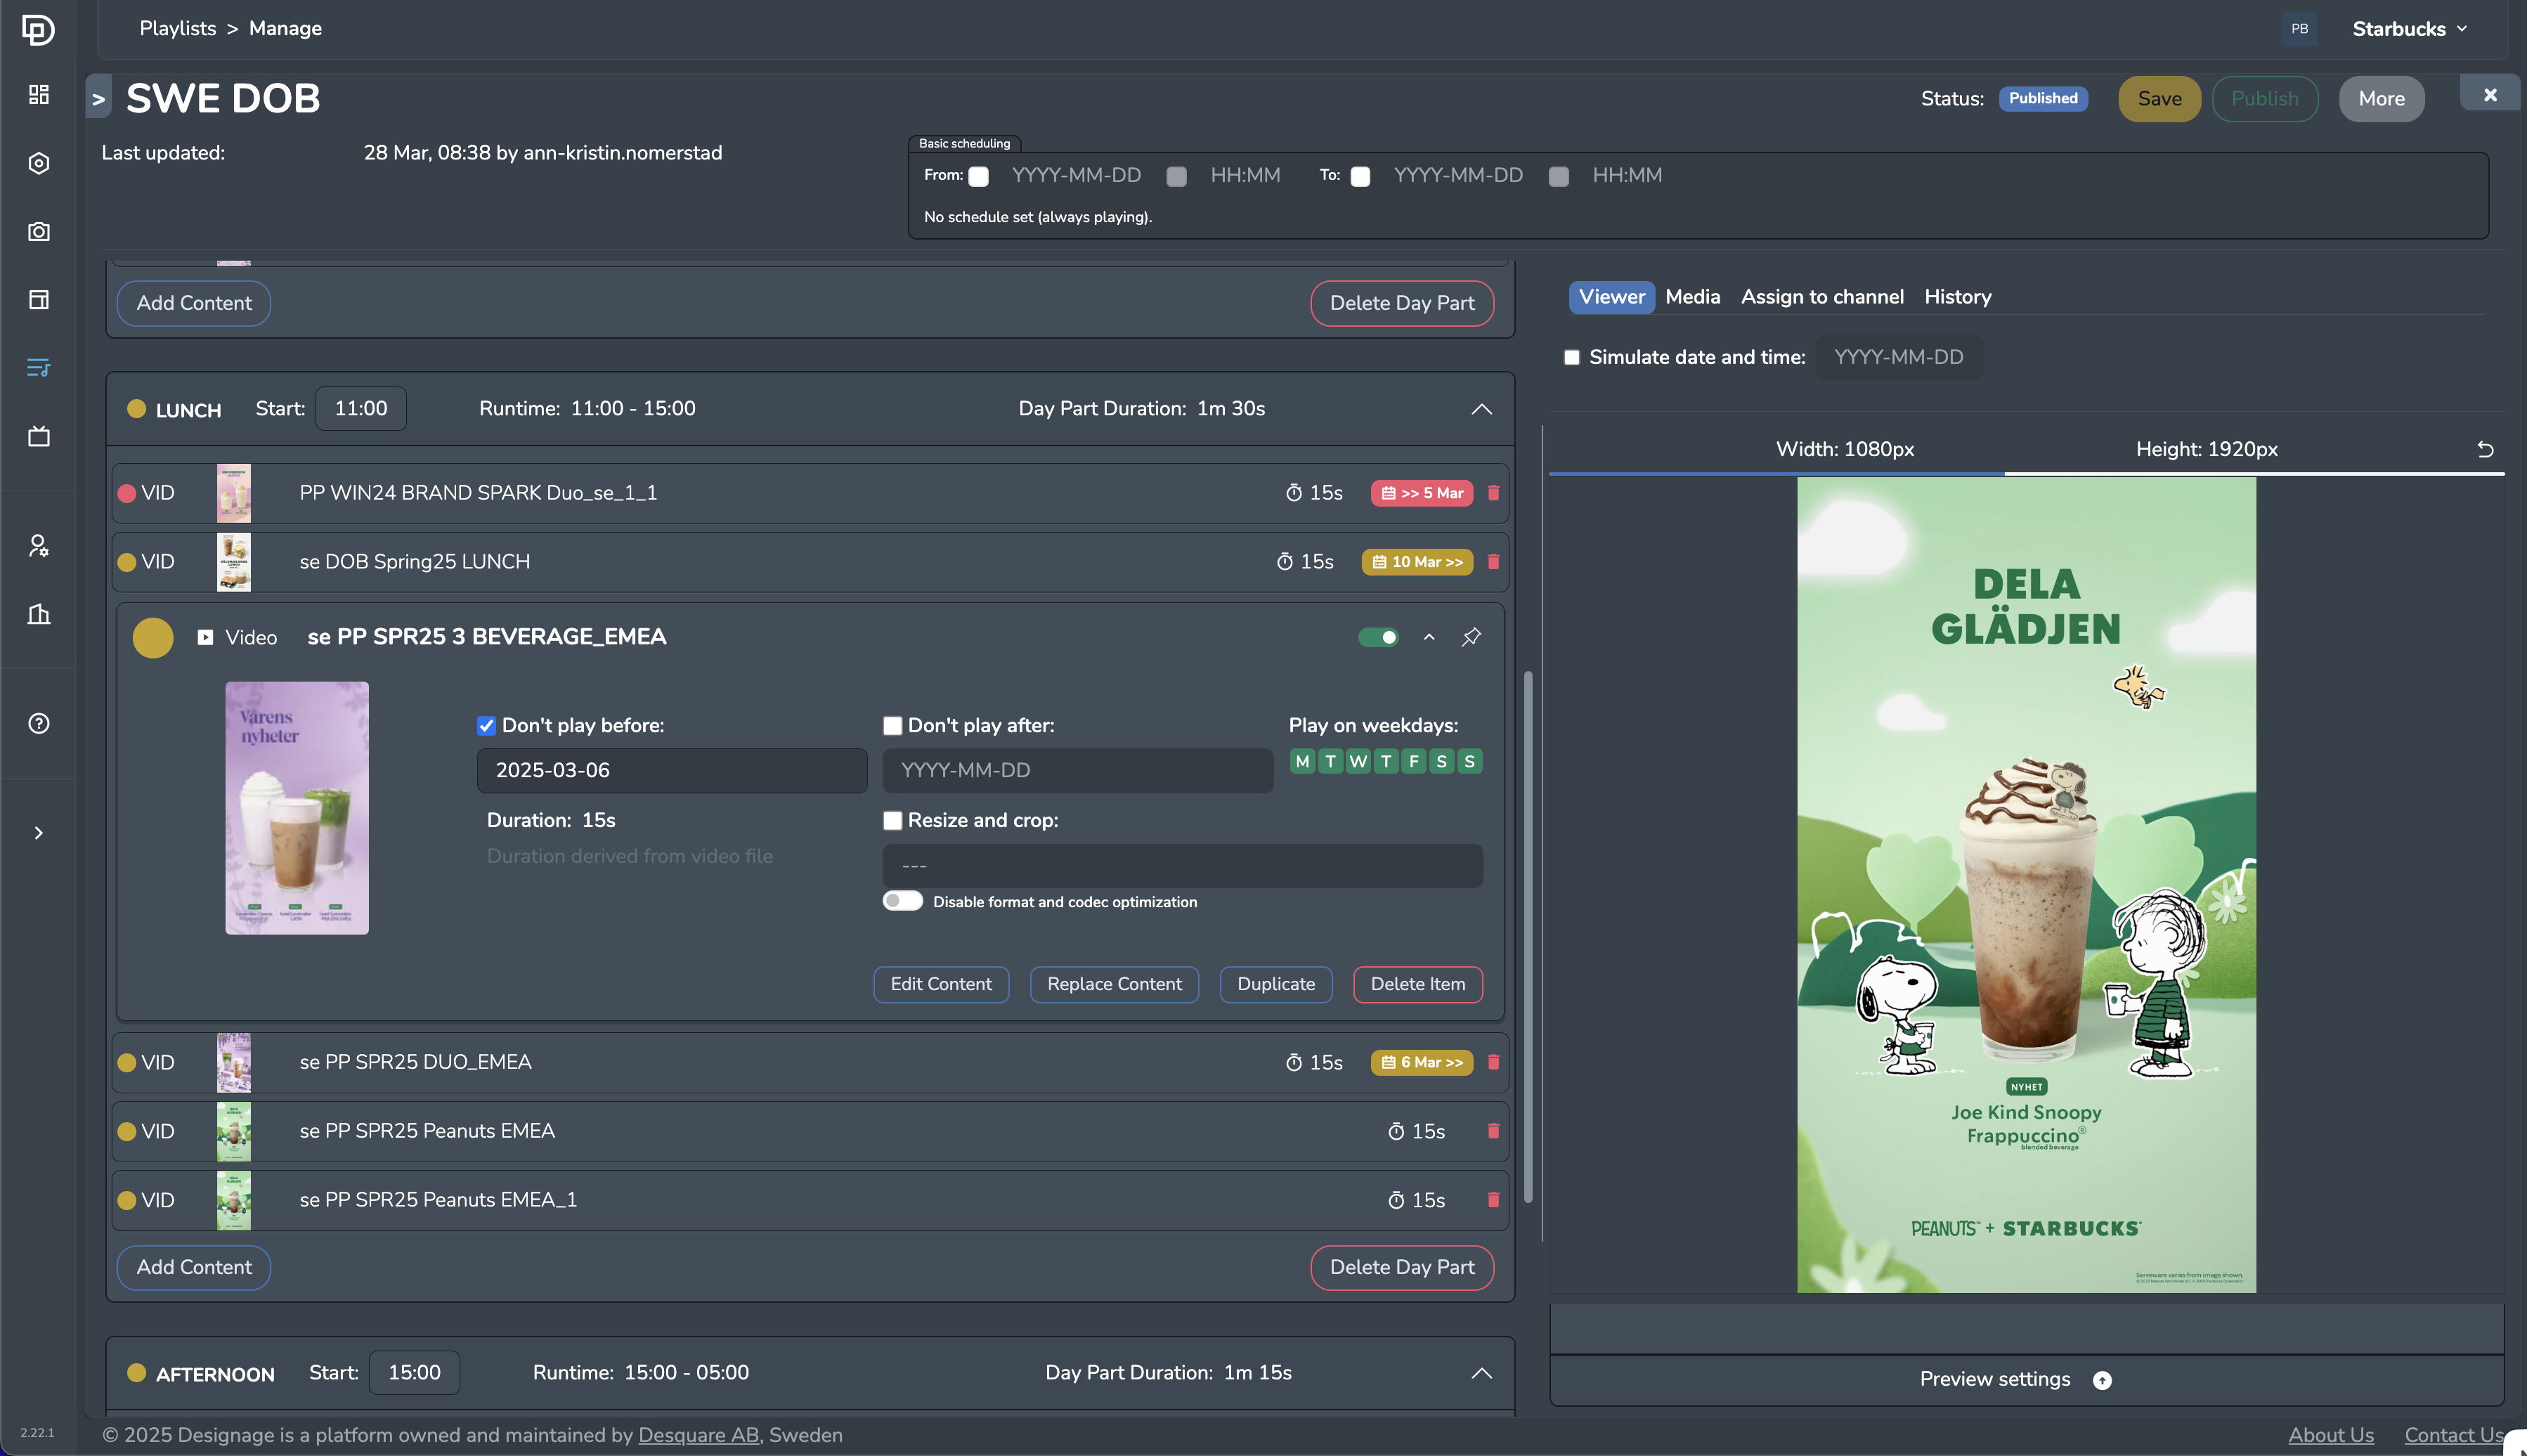Image resolution: width=2527 pixels, height=1456 pixels.
Task: Reset the viewer rotation with the undo icon
Action: pos(2485,450)
